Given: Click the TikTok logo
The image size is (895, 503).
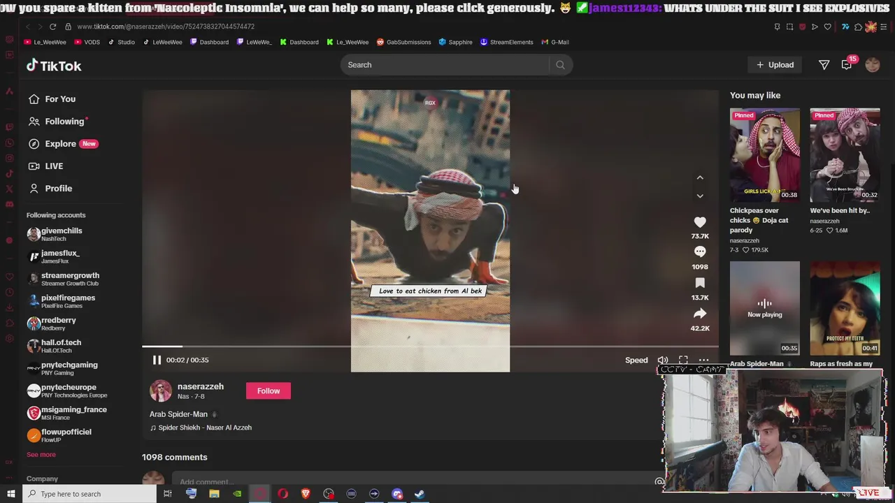Looking at the screenshot, I should pyautogui.click(x=54, y=66).
